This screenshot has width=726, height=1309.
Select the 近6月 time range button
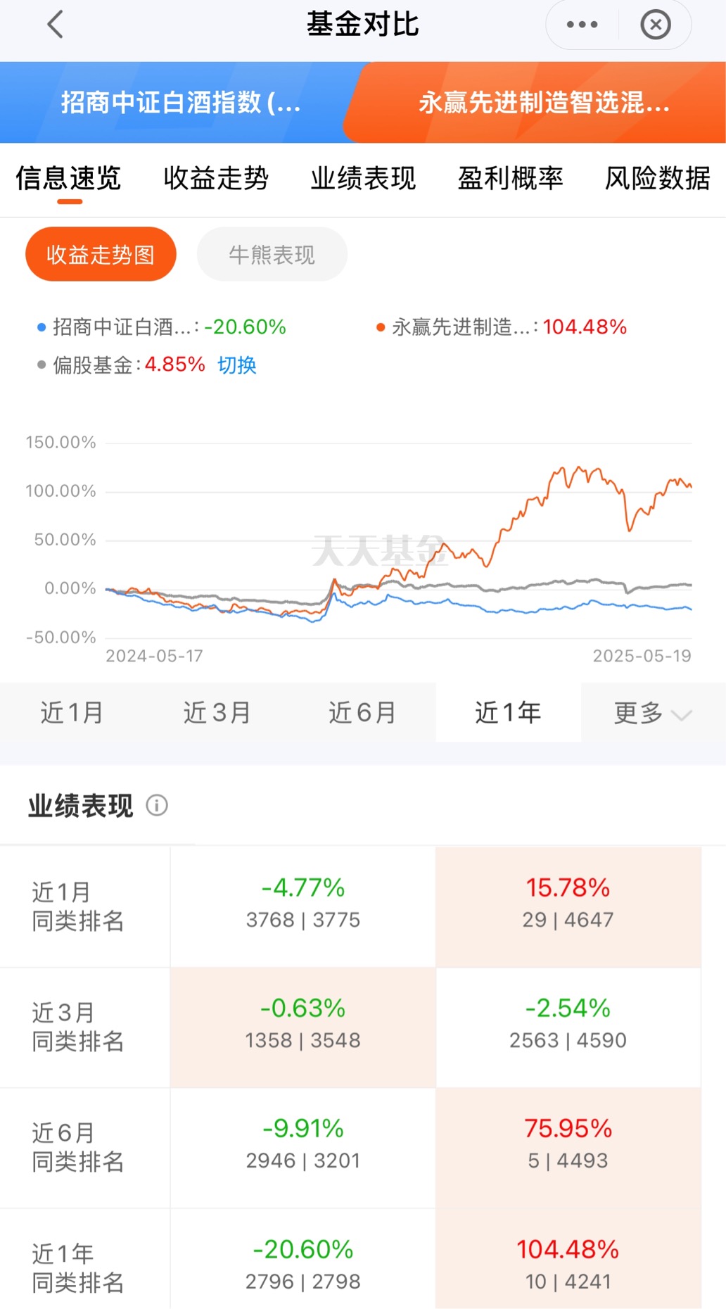click(x=363, y=712)
